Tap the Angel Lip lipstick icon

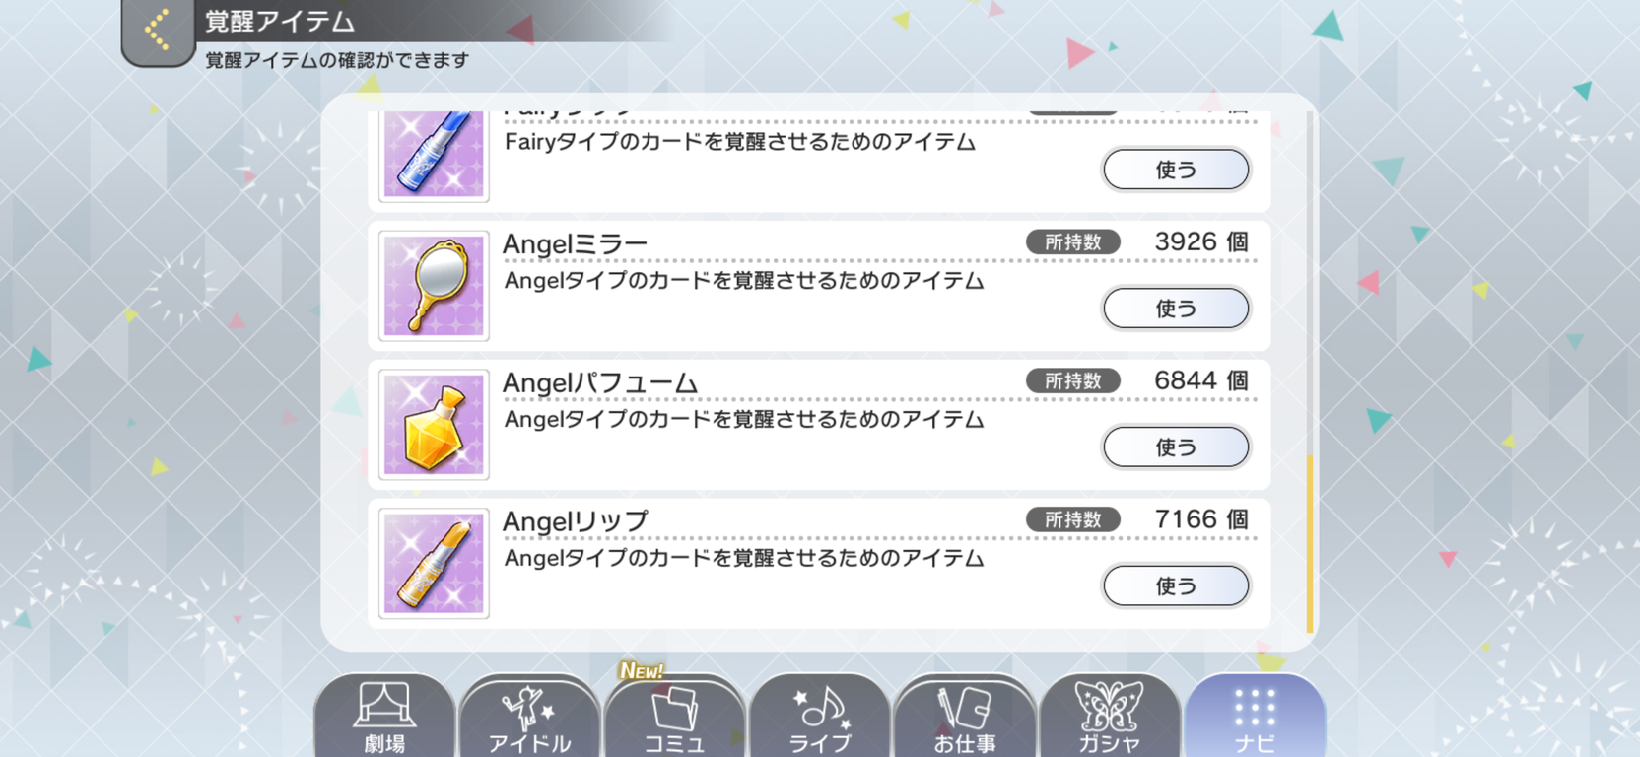(434, 564)
